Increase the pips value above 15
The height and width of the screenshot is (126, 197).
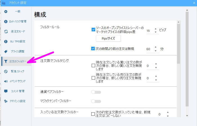[156, 29]
